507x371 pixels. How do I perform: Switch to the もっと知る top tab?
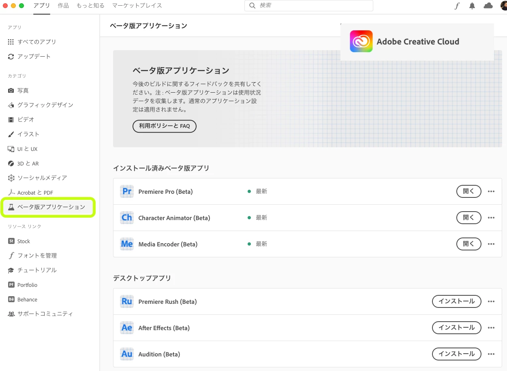pyautogui.click(x=90, y=6)
